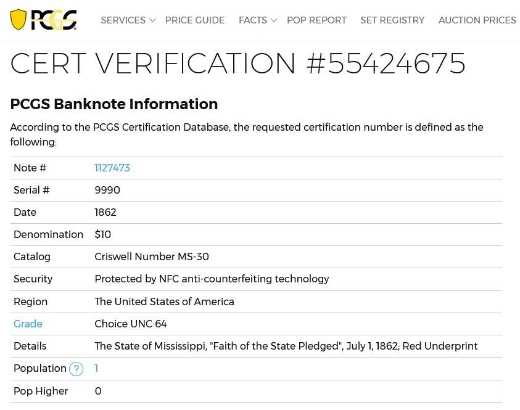Select the PCGS Certification Database description paragraph
Screen dimensions: 520x410
pyautogui.click(x=247, y=134)
